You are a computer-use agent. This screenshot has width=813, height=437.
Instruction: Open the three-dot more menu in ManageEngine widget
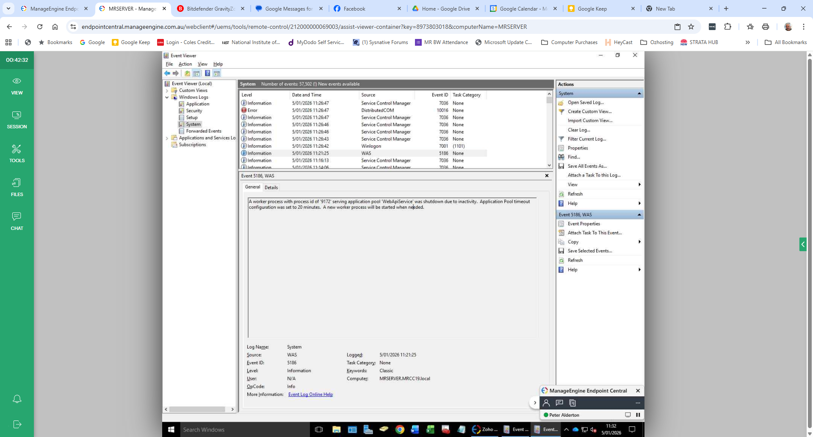point(638,403)
